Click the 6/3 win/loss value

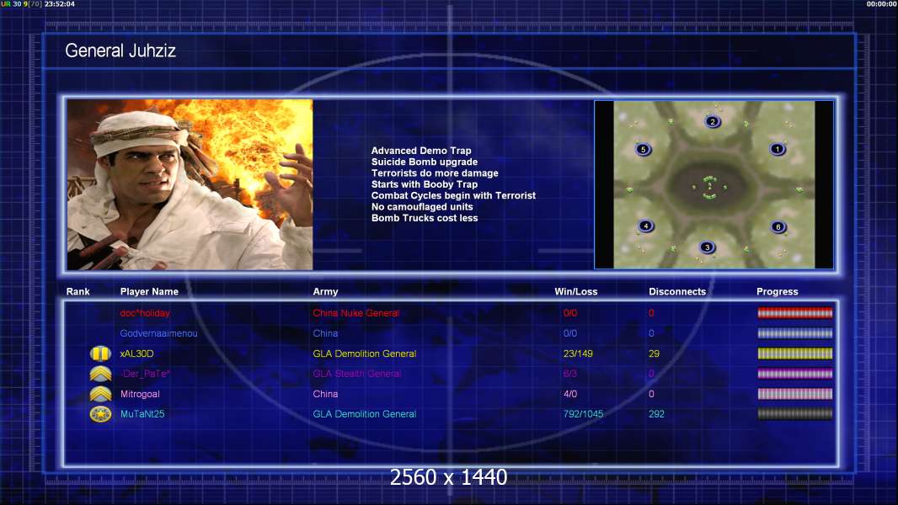(x=569, y=374)
